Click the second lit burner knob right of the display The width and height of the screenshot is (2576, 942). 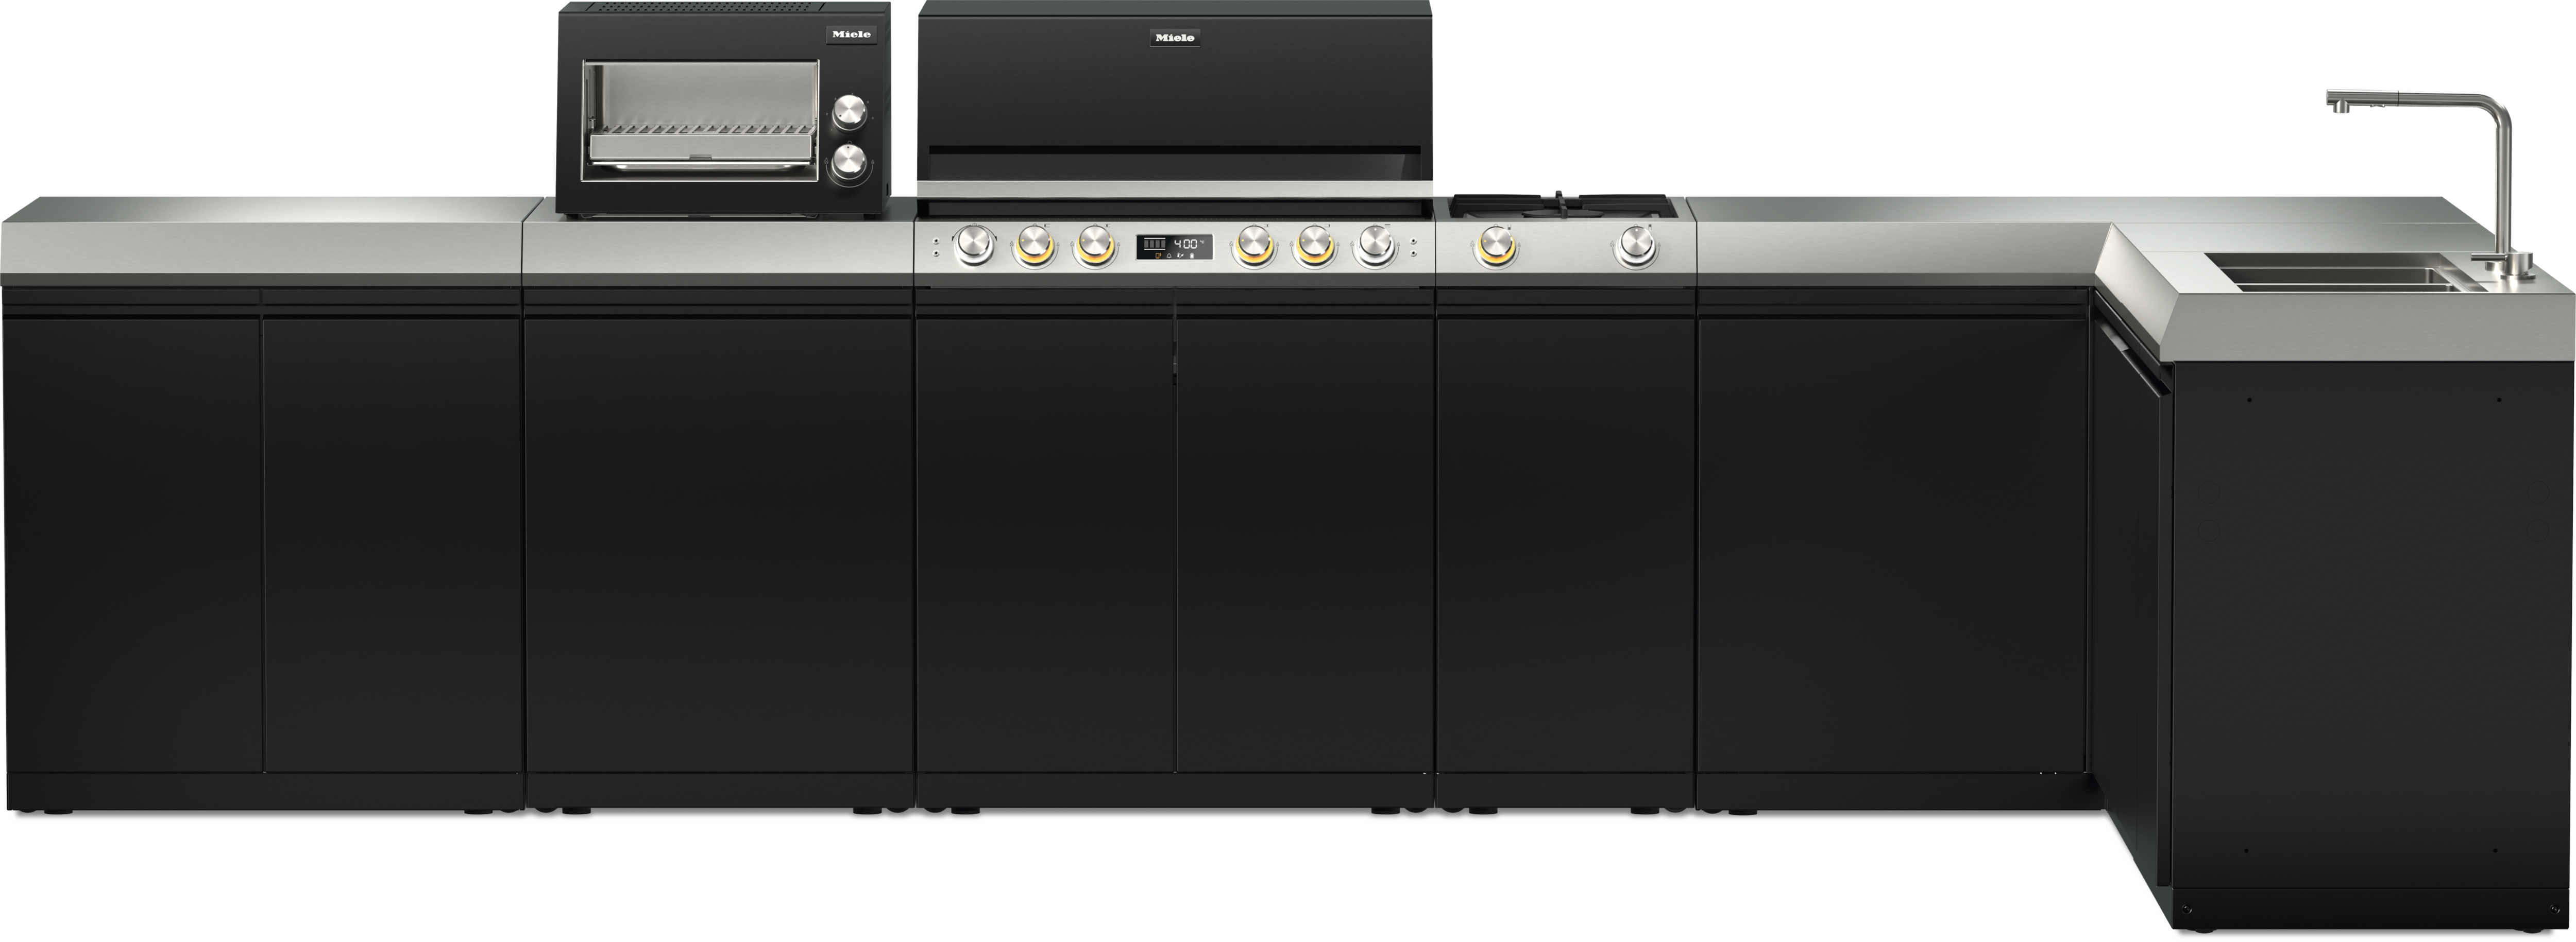coord(1314,246)
